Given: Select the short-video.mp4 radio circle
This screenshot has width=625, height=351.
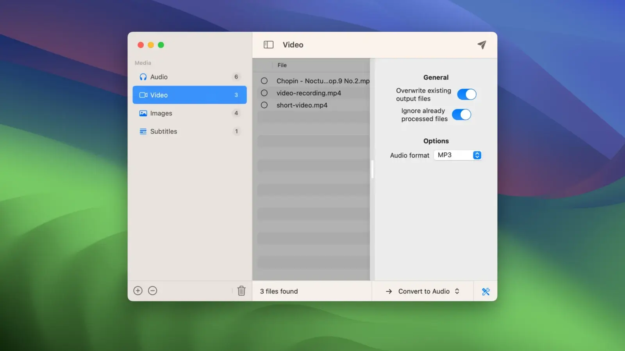Looking at the screenshot, I should tap(264, 105).
